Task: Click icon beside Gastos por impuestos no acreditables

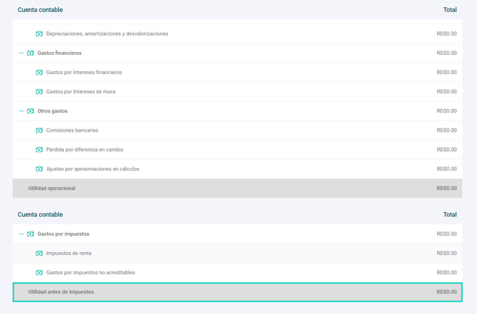Action: [39, 273]
